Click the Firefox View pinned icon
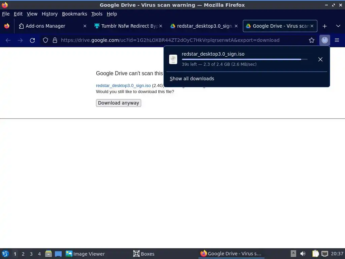The width and height of the screenshot is (345, 259). coord(7,26)
